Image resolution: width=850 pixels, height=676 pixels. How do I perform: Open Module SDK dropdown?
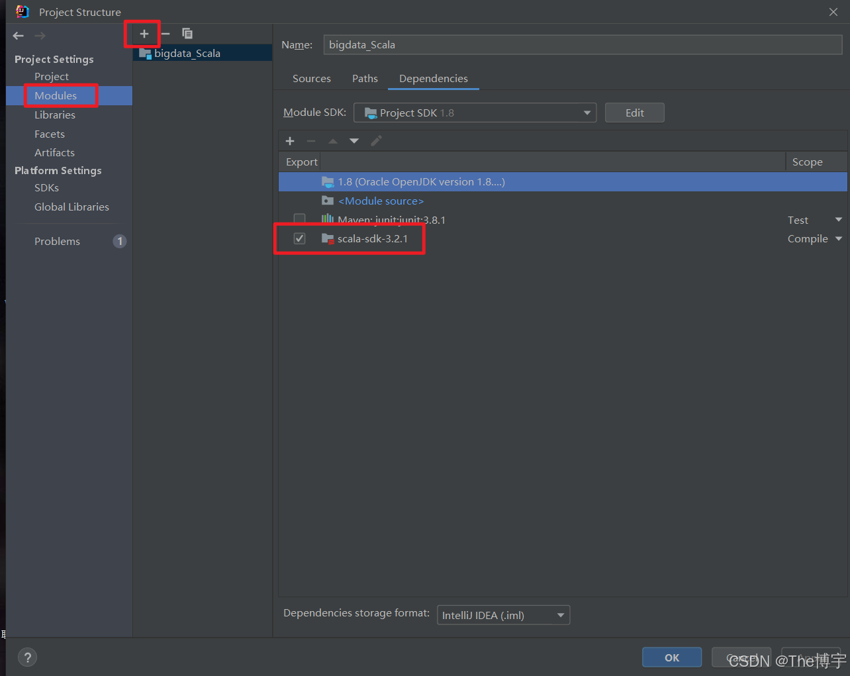coord(475,113)
